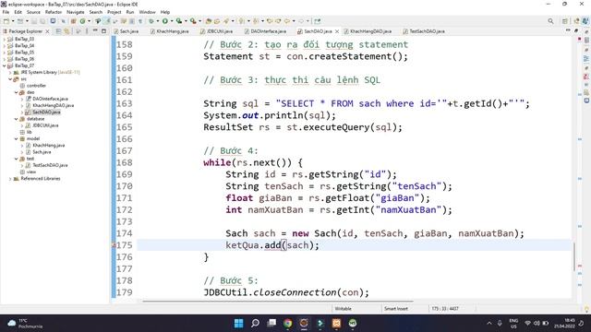
Task: Open Chrome from the taskbar
Action: [x=287, y=323]
